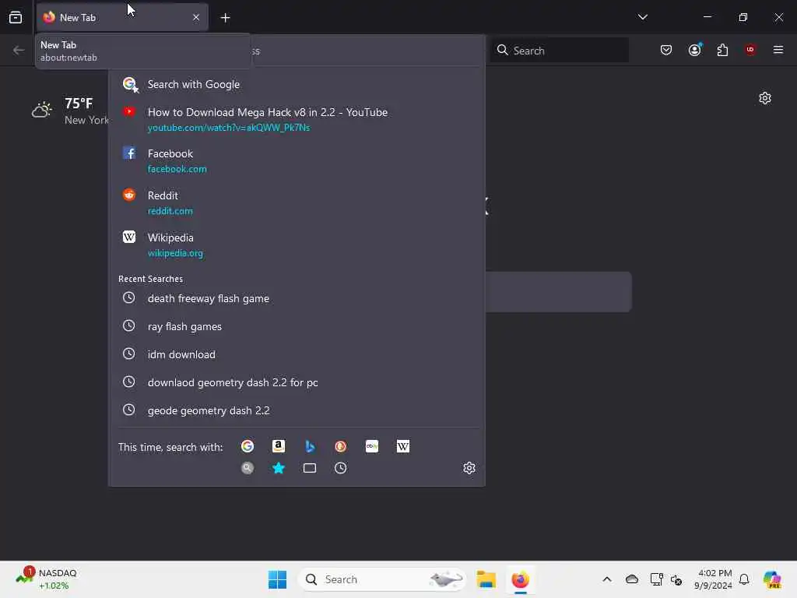The image size is (797, 598).
Task: Open the Extensions puzzle icon
Action: [x=722, y=50]
